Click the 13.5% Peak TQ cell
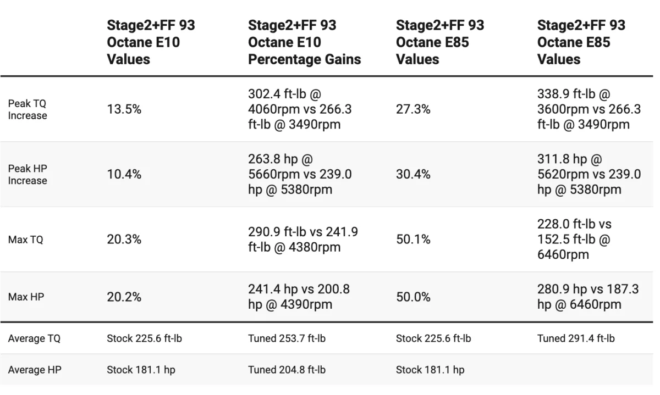The width and height of the screenshot is (660, 395). [x=124, y=109]
